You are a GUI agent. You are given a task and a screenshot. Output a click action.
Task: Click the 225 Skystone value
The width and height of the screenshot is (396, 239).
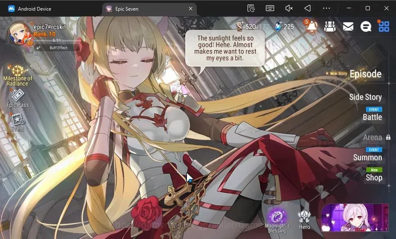(x=289, y=27)
